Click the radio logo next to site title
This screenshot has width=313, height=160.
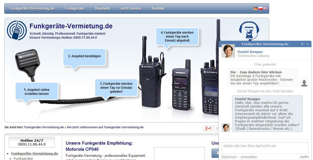tap(17, 30)
